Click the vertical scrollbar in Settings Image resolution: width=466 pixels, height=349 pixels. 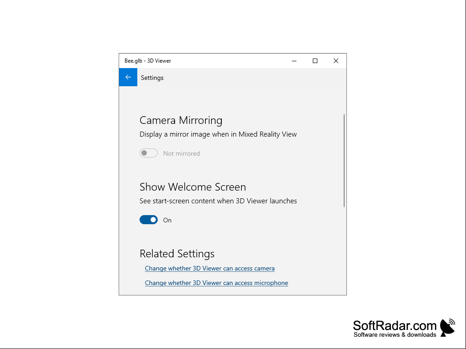pyautogui.click(x=344, y=161)
